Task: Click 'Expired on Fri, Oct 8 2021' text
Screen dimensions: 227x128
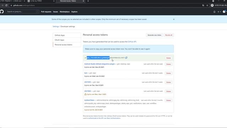Action: tap(93, 110)
